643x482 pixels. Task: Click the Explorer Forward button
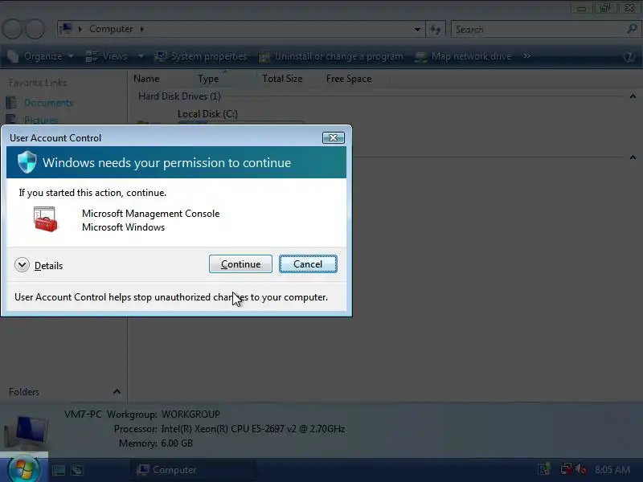coord(35,29)
